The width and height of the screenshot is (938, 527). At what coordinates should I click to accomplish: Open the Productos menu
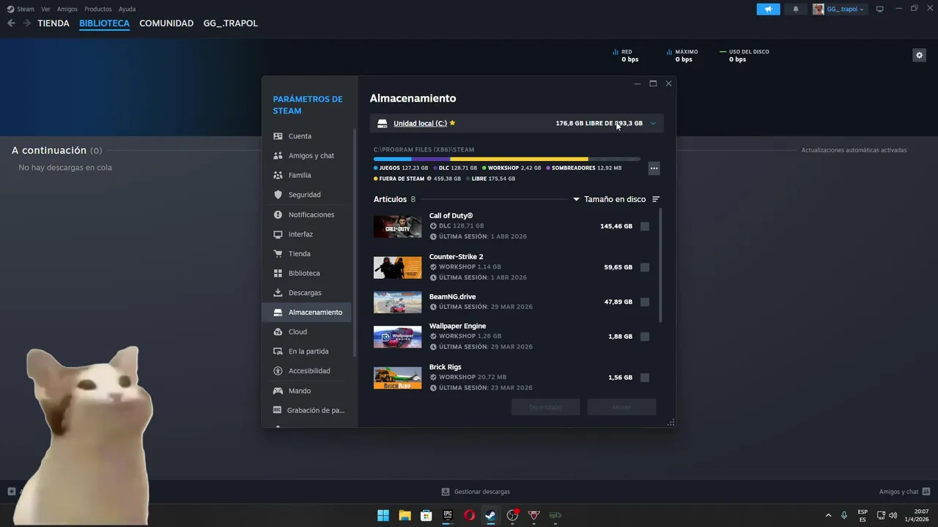(x=97, y=9)
